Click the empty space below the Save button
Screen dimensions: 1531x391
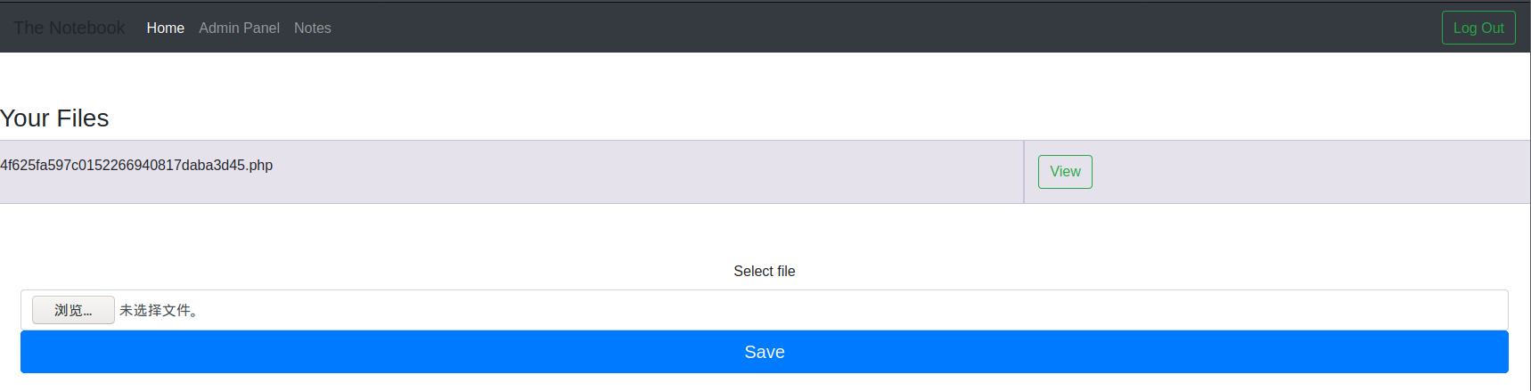click(765, 383)
